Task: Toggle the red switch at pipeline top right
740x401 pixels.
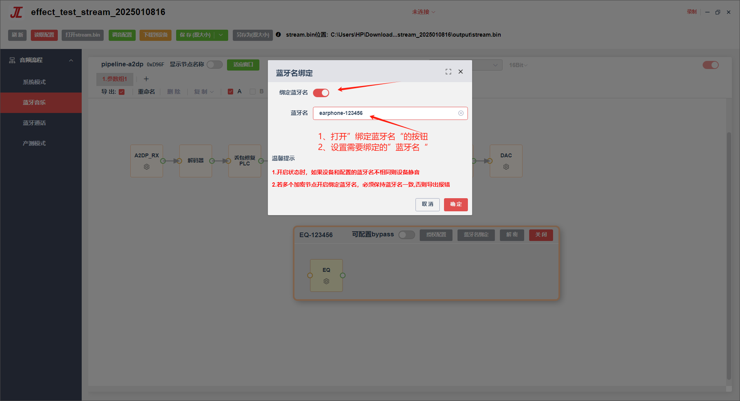Action: pyautogui.click(x=710, y=65)
